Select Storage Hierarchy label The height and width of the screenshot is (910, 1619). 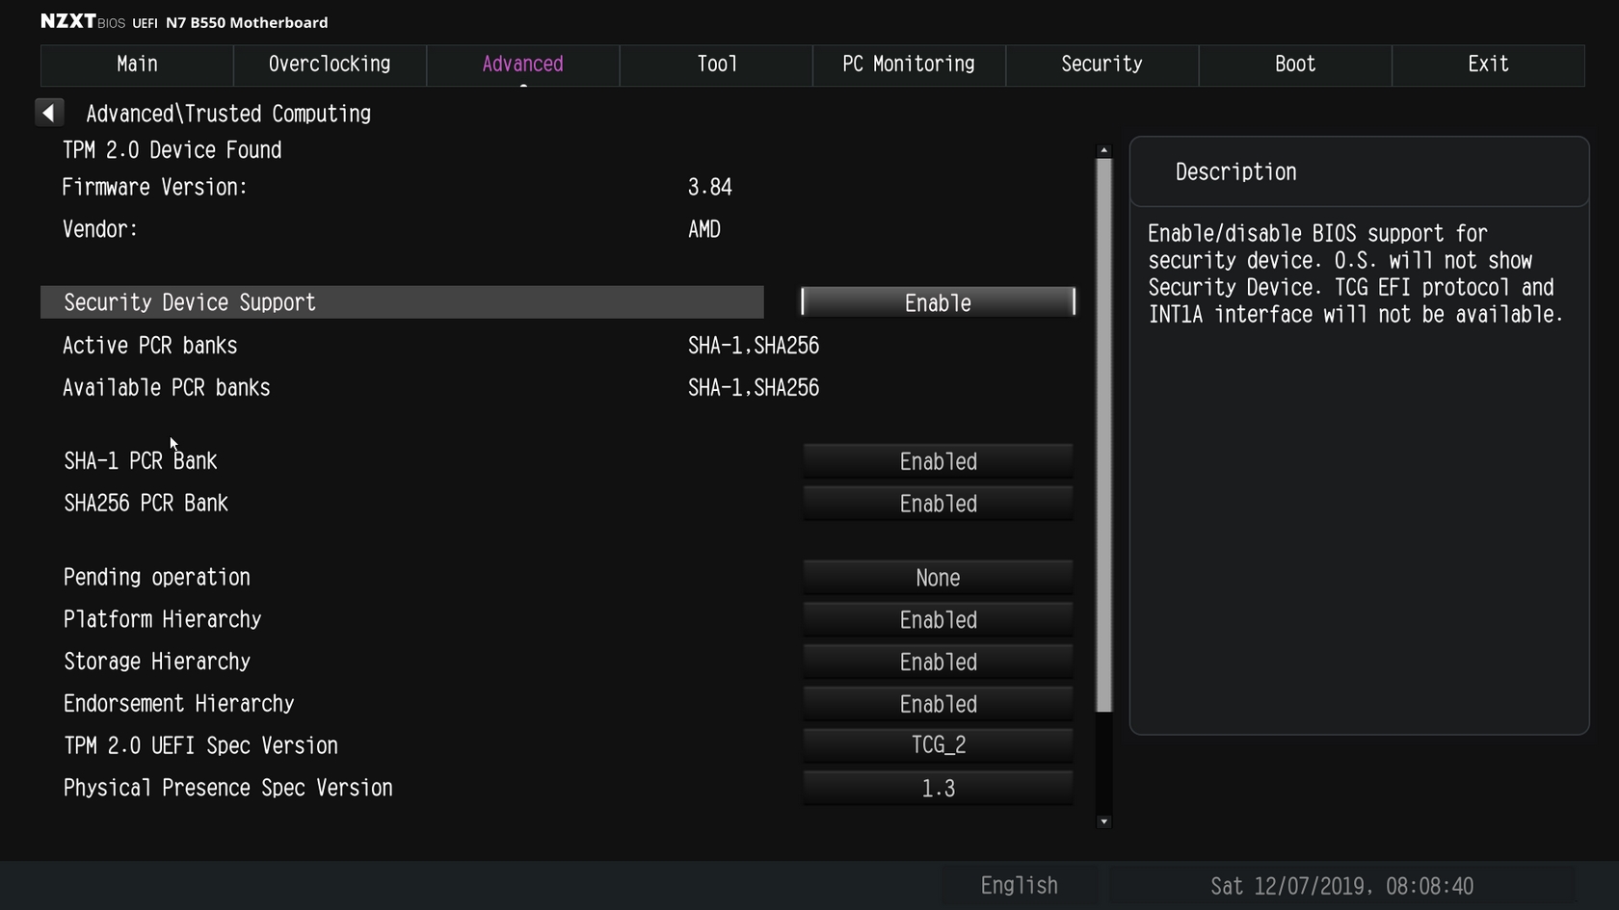157,662
